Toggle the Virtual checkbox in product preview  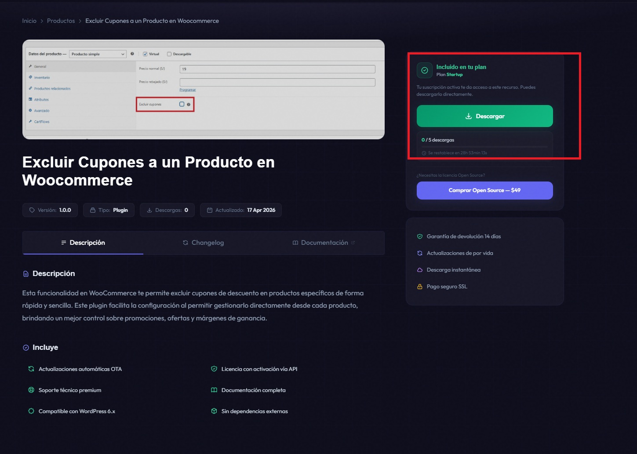[145, 54]
